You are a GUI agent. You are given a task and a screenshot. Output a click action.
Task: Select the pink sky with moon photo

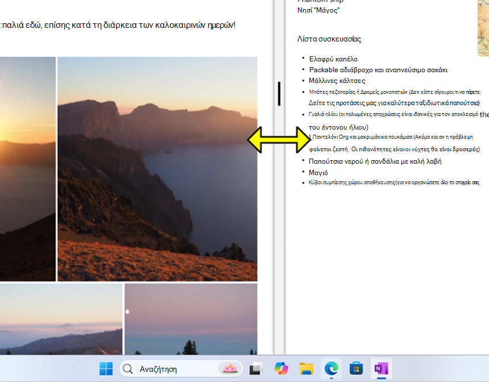(x=191, y=319)
